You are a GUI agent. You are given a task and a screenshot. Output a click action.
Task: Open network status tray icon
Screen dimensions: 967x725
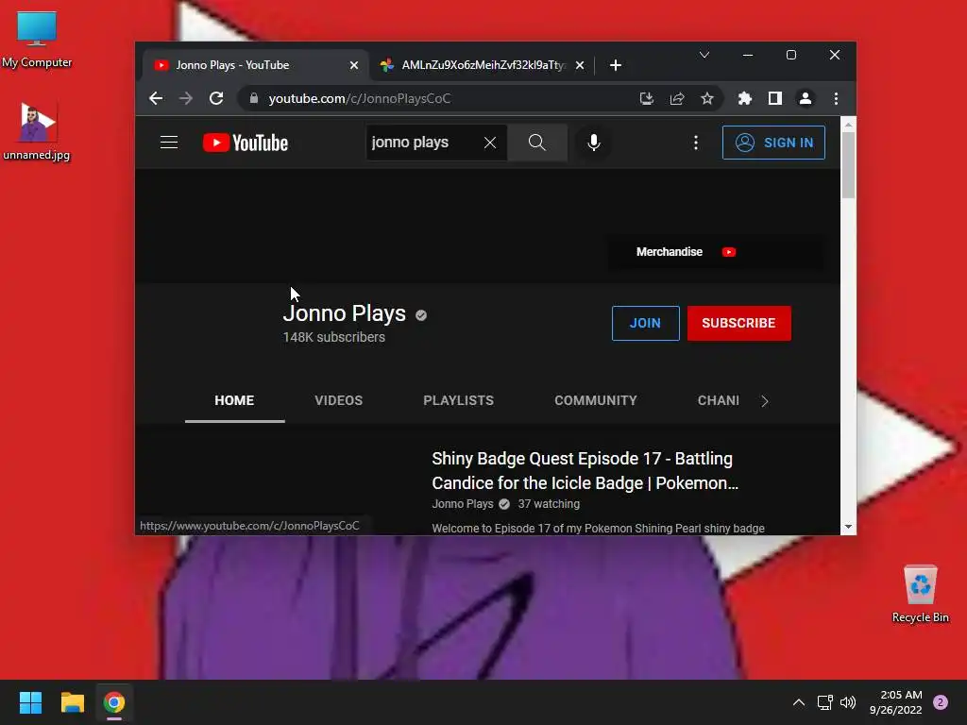[824, 702]
